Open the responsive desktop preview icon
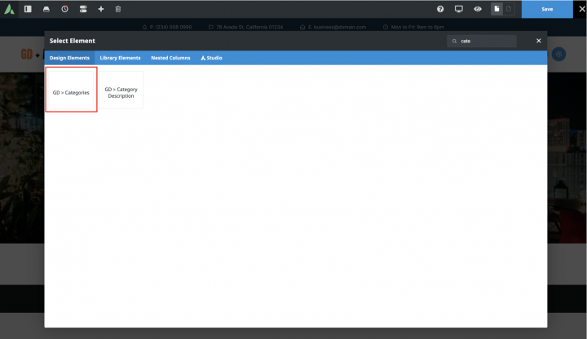 (x=459, y=9)
